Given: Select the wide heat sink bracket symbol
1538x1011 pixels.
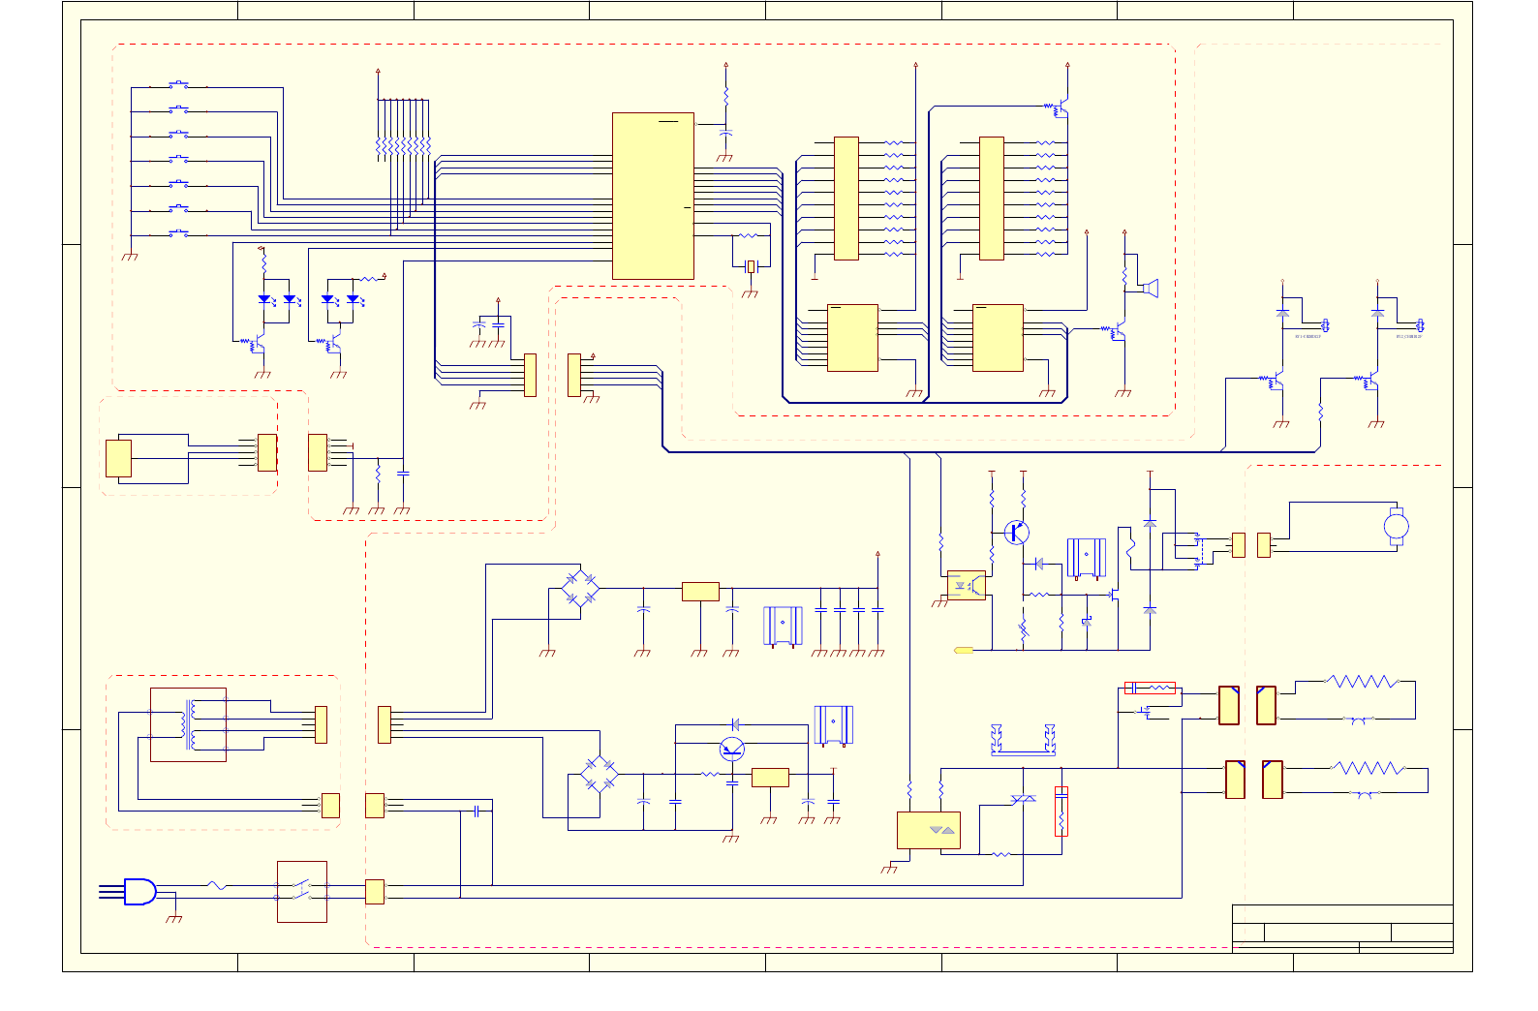Looking at the screenshot, I should [x=1023, y=740].
